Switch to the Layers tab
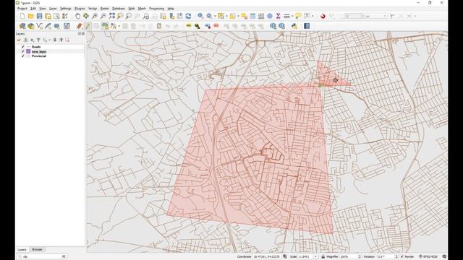 point(22,249)
